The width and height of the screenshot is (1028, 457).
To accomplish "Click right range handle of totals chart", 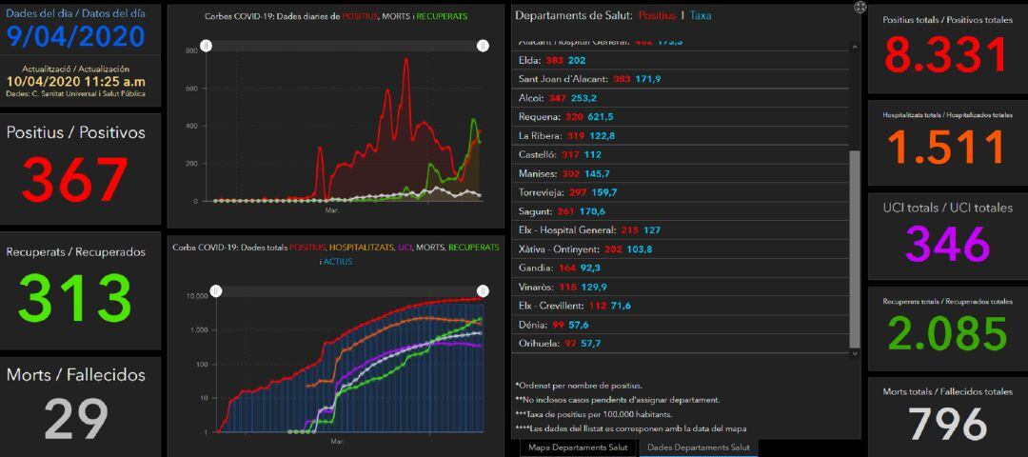I will 483,290.
